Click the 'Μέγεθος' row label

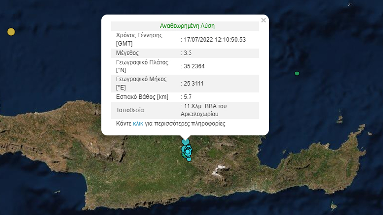pos(127,53)
